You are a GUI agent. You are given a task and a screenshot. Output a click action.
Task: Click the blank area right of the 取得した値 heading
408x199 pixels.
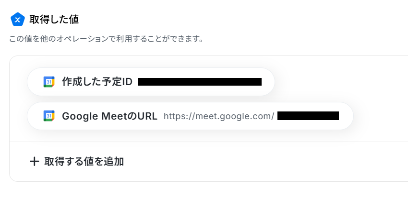[x=240, y=20]
